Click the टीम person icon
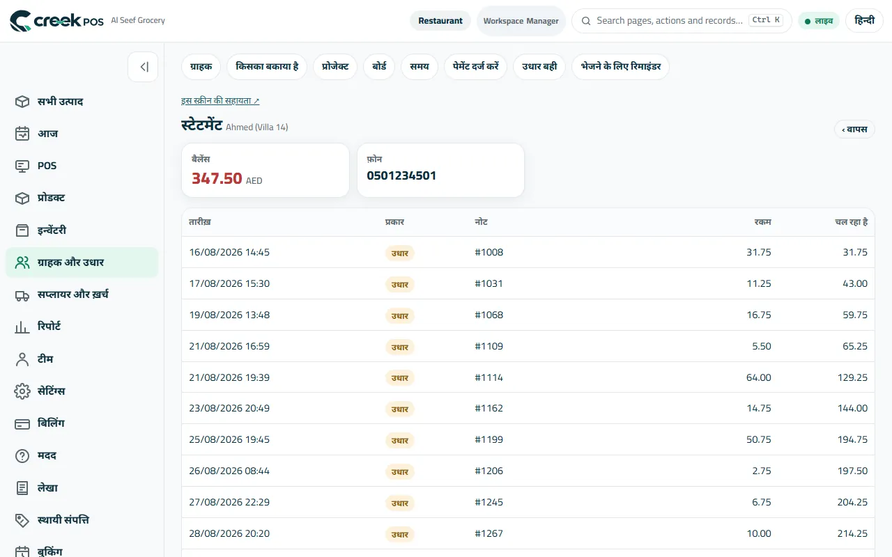 pyautogui.click(x=22, y=359)
